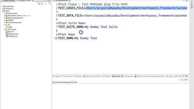Image resolution: width=194 pixels, height=109 pixels.
Task: Click the '#Test Class - Test Methods' comment
Action: point(93,4)
